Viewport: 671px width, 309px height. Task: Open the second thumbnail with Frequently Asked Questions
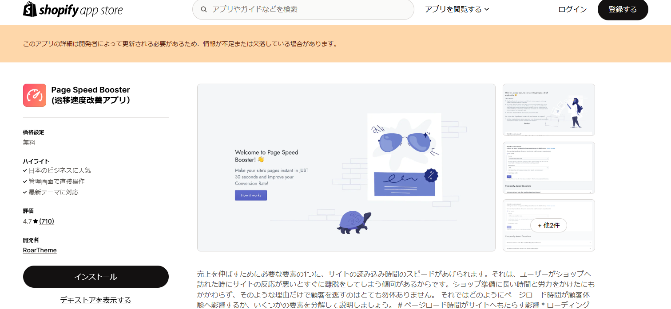[x=549, y=168]
